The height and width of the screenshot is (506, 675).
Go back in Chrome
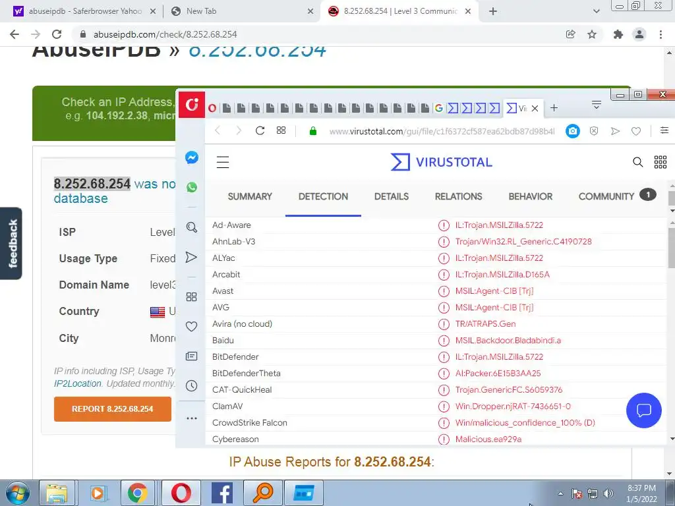(15, 34)
